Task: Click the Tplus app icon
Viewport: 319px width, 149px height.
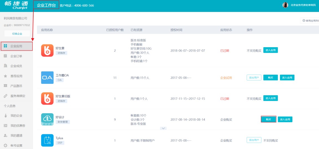Action: pos(47,140)
